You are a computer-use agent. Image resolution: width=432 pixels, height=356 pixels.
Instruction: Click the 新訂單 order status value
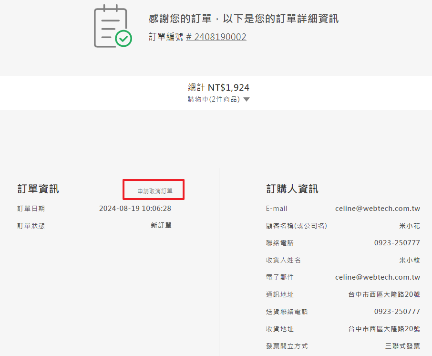click(161, 225)
